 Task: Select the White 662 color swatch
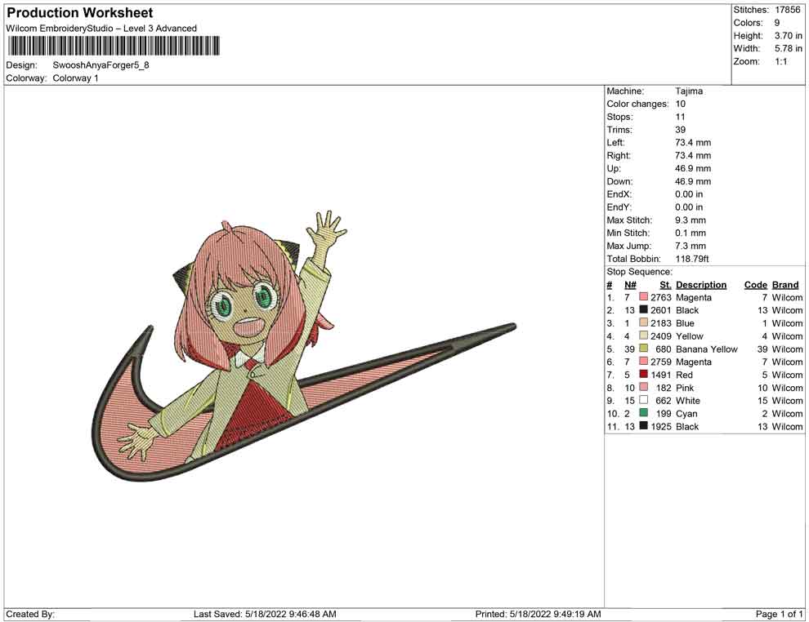coord(643,400)
